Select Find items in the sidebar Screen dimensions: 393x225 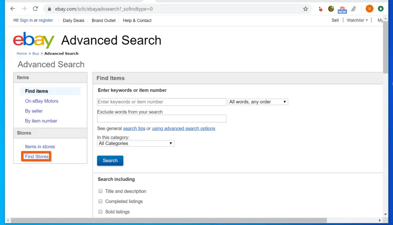pos(36,91)
